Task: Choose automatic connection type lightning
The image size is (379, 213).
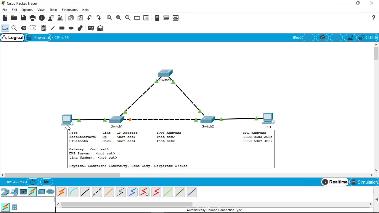Action: (61, 192)
